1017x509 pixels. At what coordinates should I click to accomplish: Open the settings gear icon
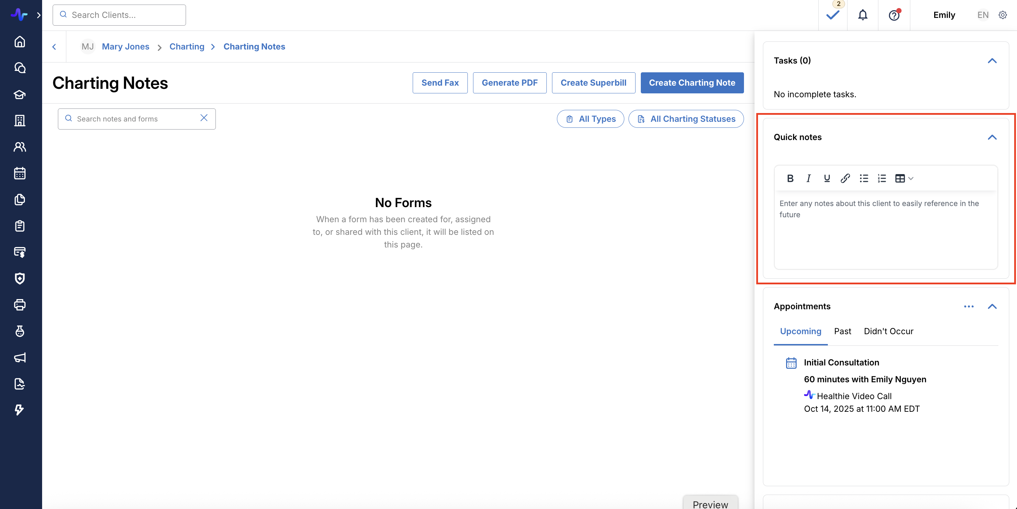(1002, 15)
